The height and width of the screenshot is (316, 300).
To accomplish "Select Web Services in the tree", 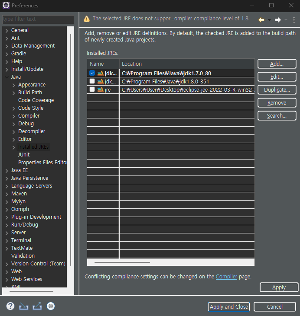I will click(27, 279).
